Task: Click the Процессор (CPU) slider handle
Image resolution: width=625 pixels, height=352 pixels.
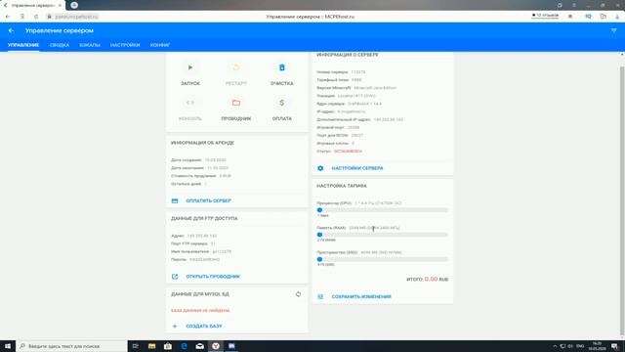Action: click(319, 210)
